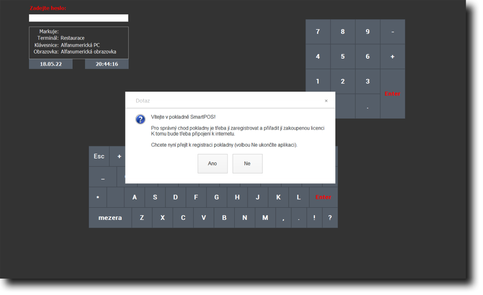The image size is (483, 295).
Task: Tap the 4 key on the numeric pad
Action: pyautogui.click(x=318, y=56)
